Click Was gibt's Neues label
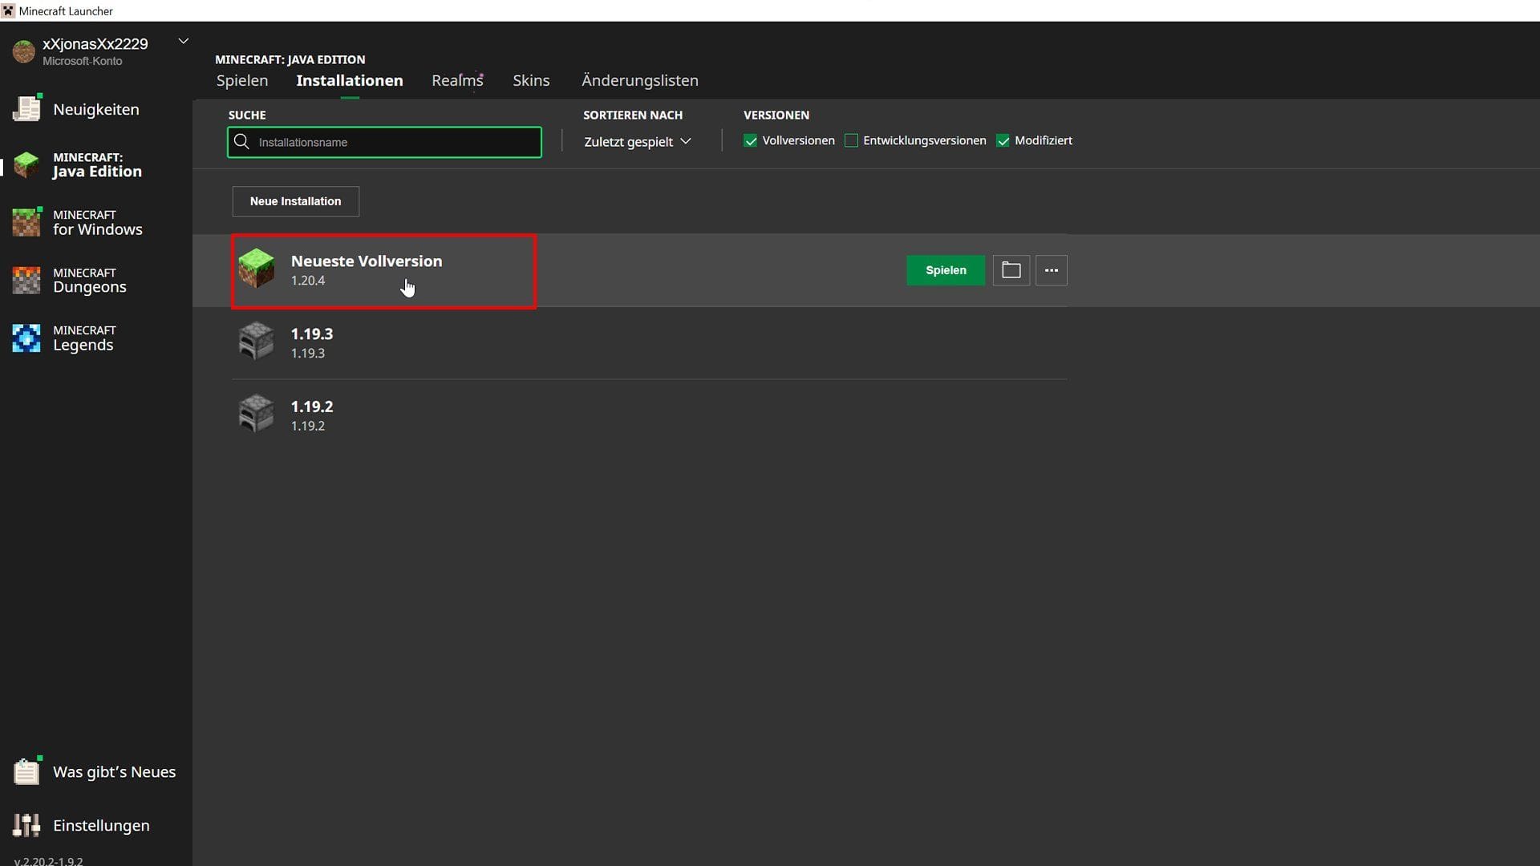The image size is (1540, 866). [115, 771]
